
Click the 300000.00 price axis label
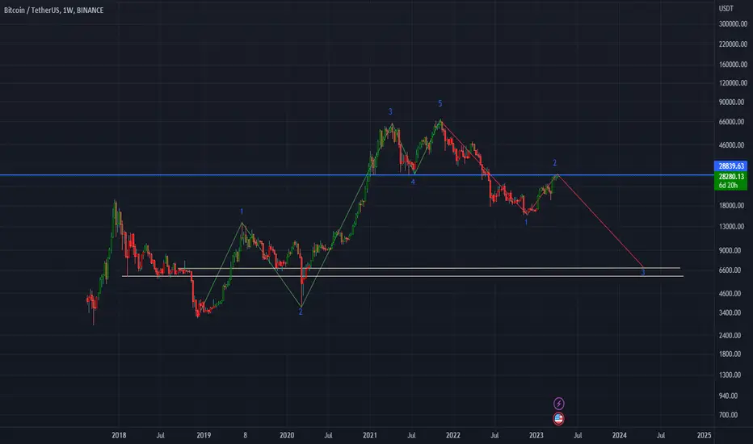tap(733, 24)
